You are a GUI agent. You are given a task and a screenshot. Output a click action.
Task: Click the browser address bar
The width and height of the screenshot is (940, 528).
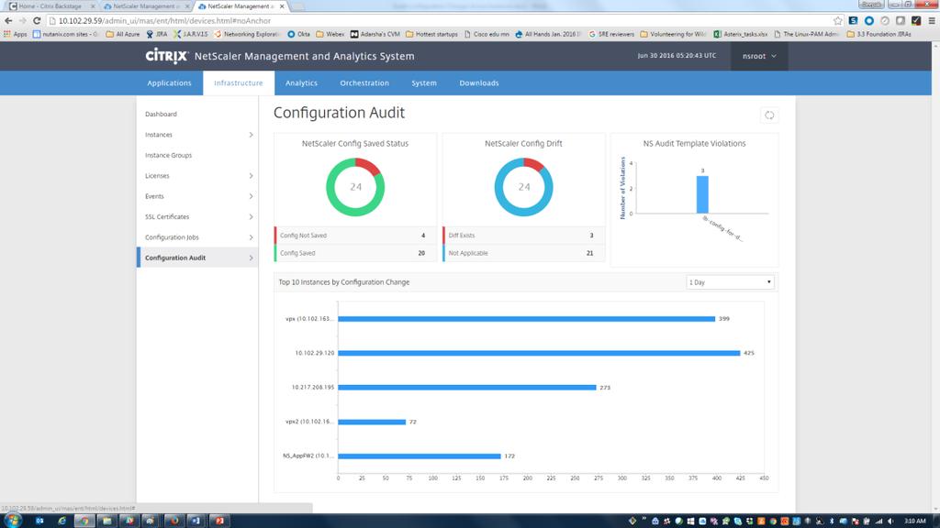point(441,20)
